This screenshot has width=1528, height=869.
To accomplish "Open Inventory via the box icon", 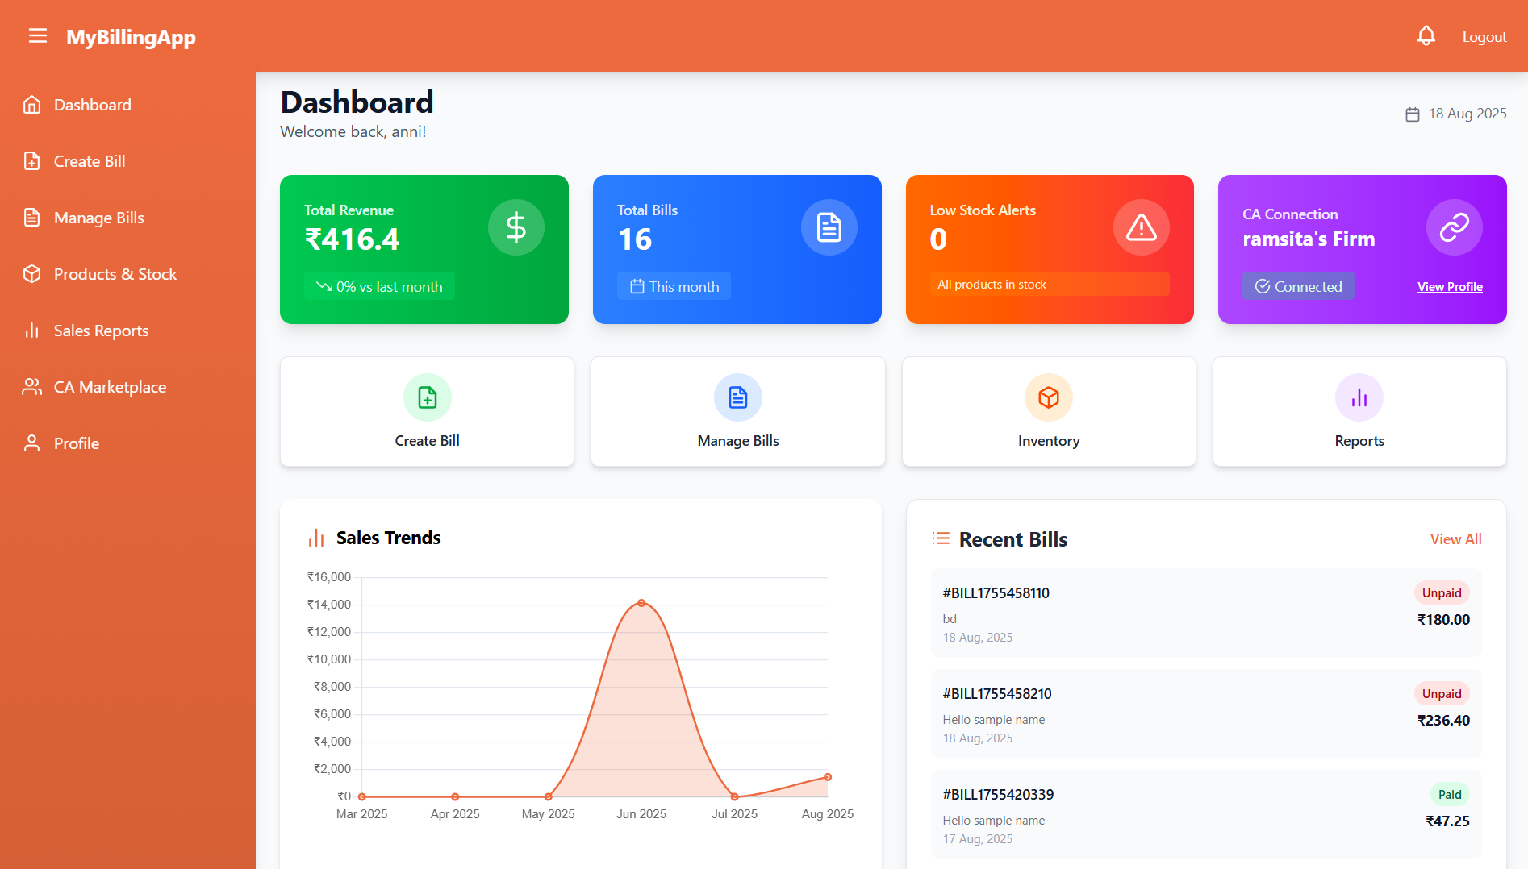I will [1048, 397].
